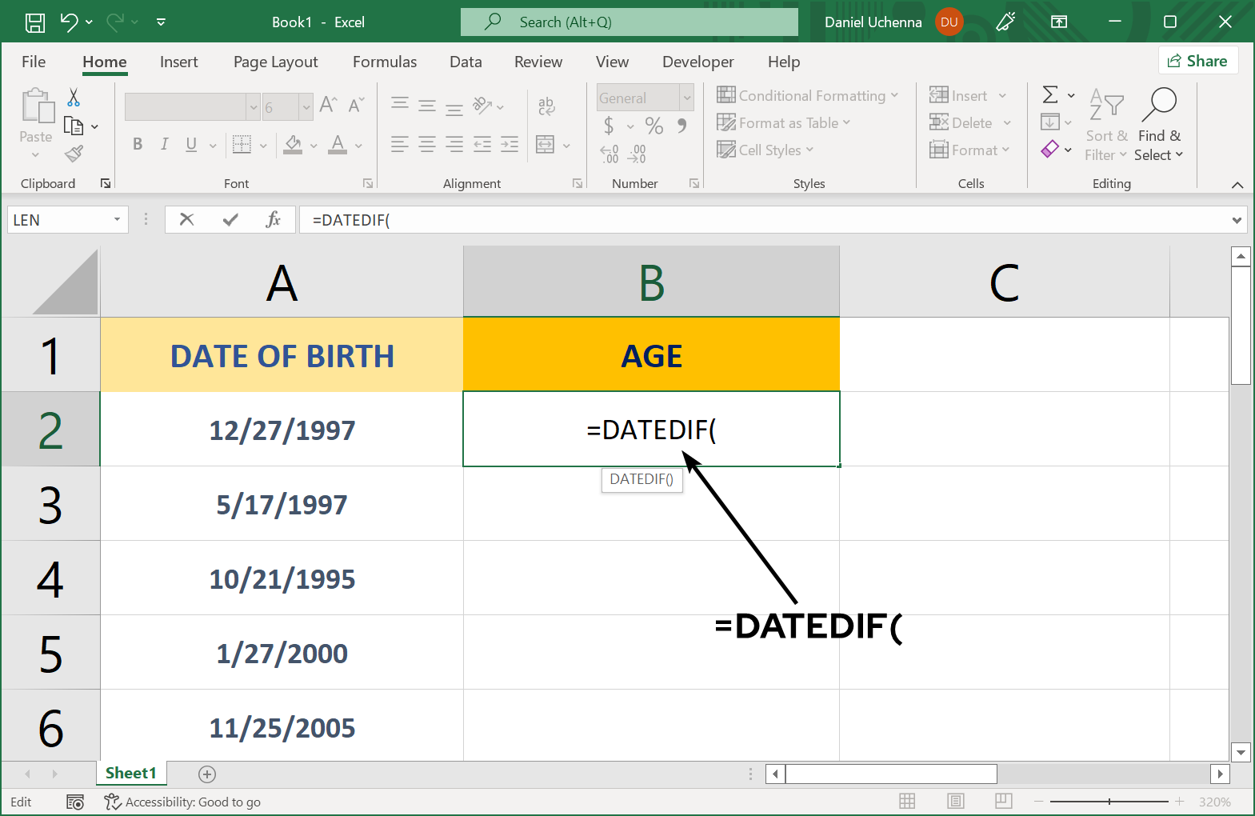Open the File menu

coord(34,62)
